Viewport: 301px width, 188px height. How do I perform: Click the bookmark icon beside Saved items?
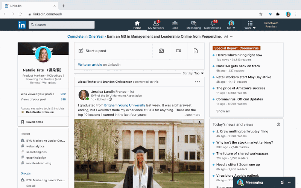click(x=23, y=122)
